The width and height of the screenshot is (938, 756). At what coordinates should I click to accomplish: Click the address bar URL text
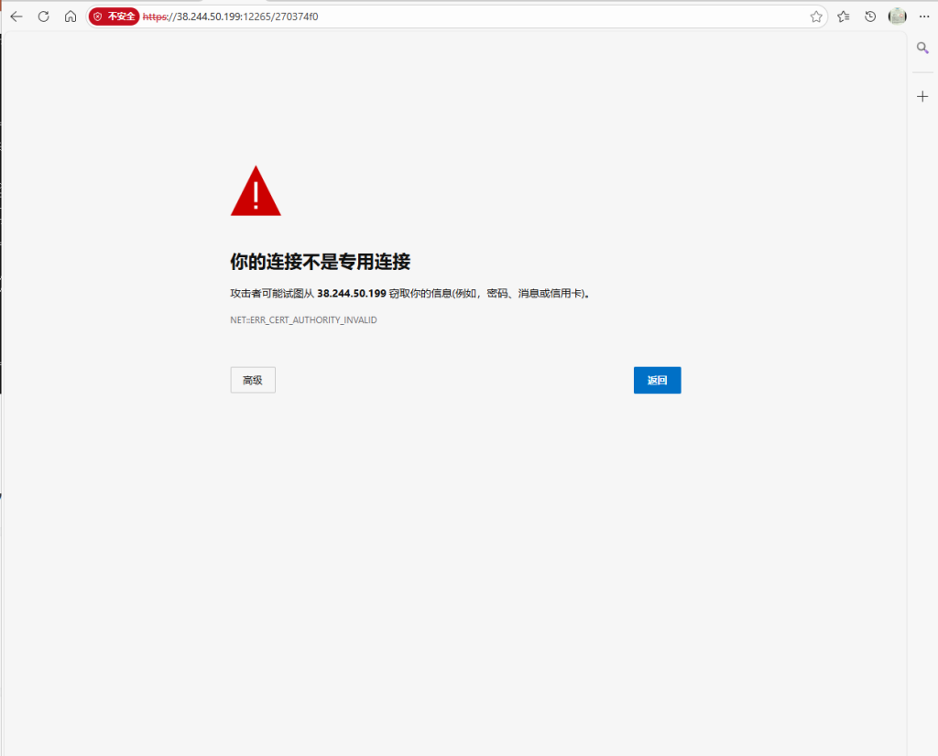point(247,16)
